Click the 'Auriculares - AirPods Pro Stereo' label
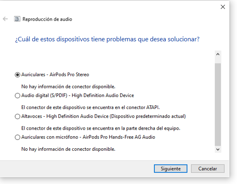 tap(55, 75)
